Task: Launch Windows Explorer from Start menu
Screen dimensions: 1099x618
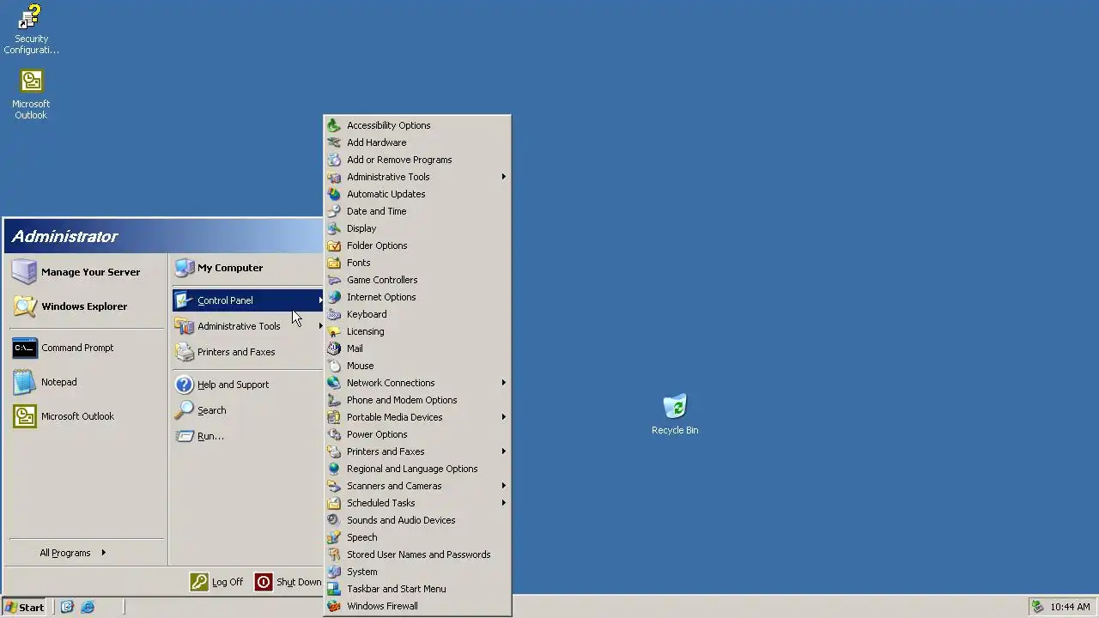Action: click(87, 306)
